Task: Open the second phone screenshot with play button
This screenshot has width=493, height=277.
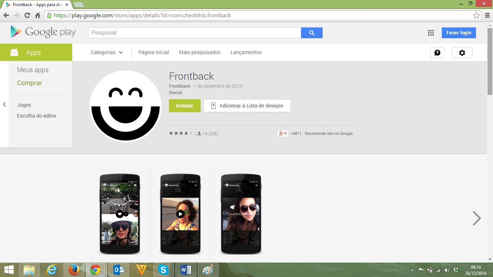Action: tap(180, 214)
